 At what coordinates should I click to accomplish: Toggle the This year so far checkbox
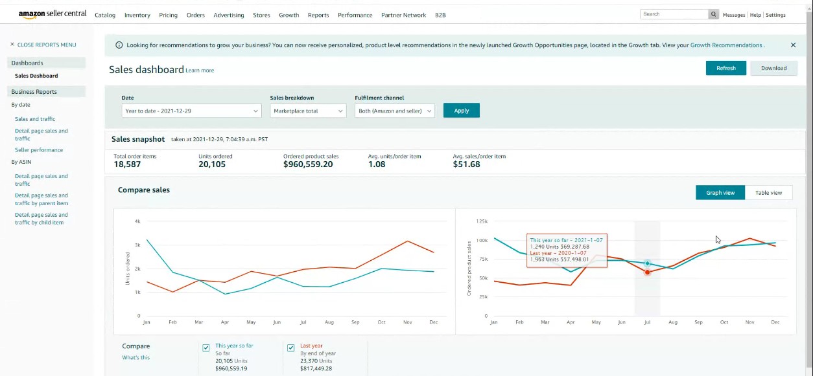pos(206,348)
